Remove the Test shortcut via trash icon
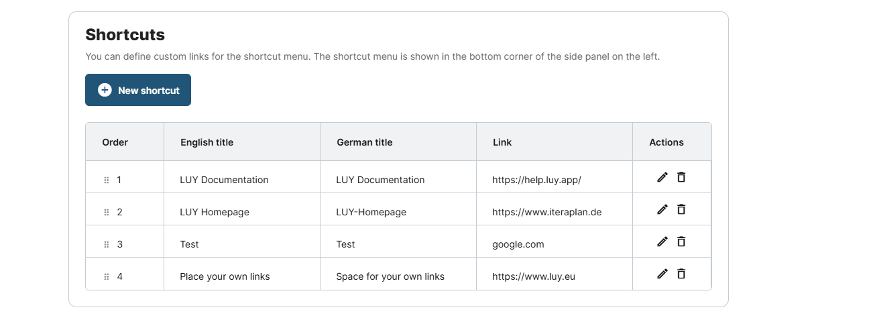This screenshot has width=875, height=324. [681, 241]
